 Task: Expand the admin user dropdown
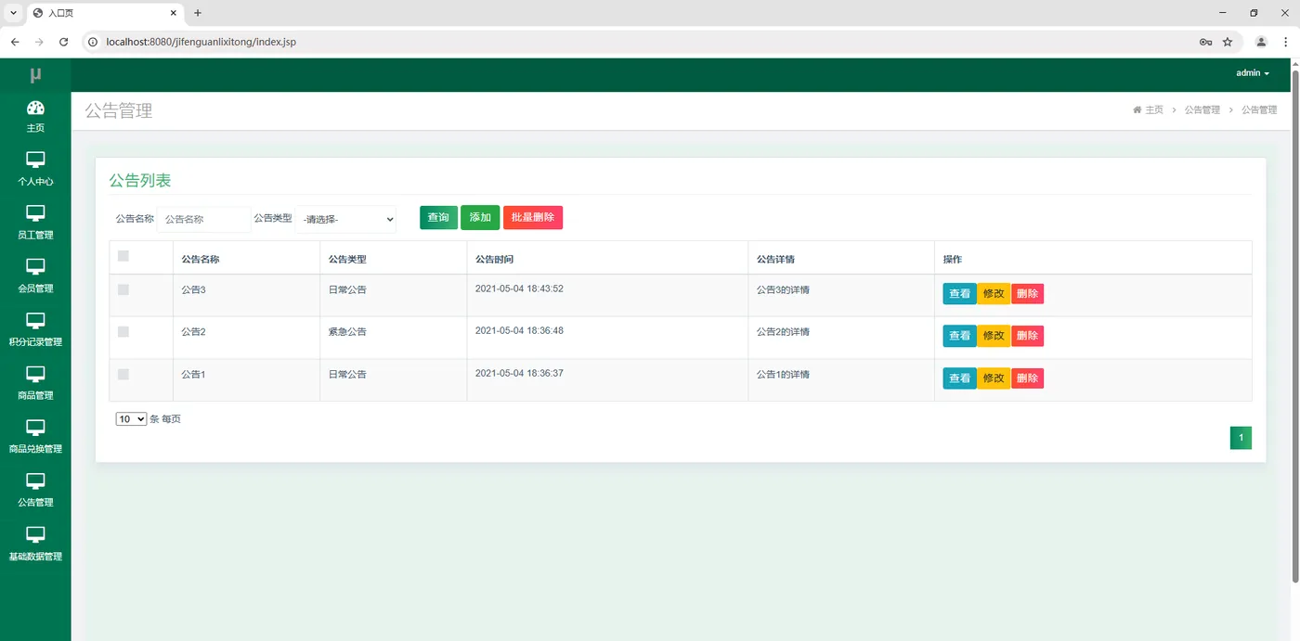[1252, 73]
